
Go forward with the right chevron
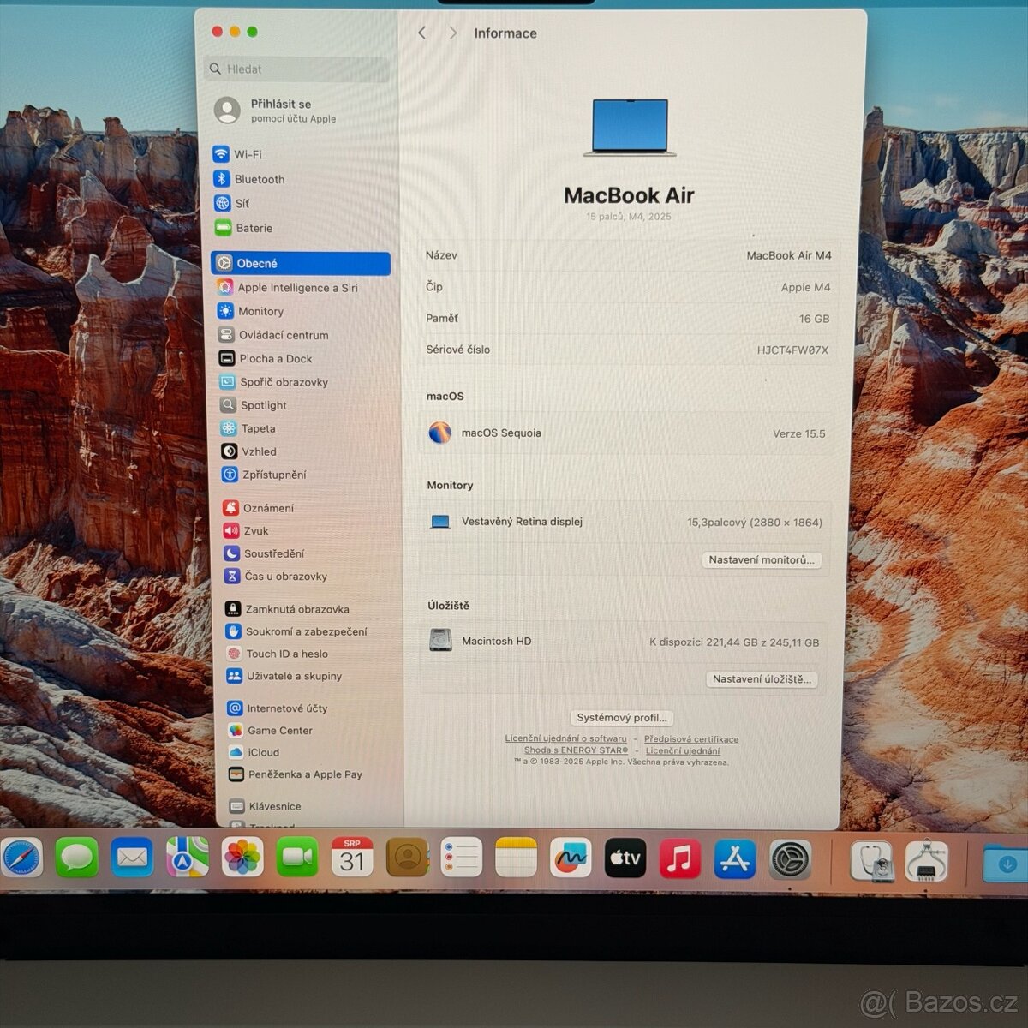[x=453, y=33]
